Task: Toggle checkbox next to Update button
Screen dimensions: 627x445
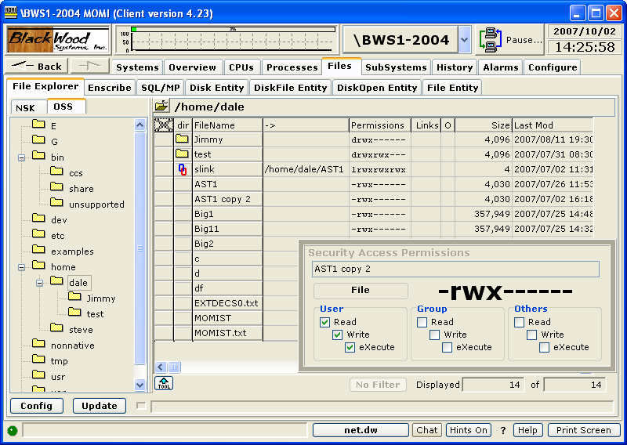Action: click(x=141, y=405)
